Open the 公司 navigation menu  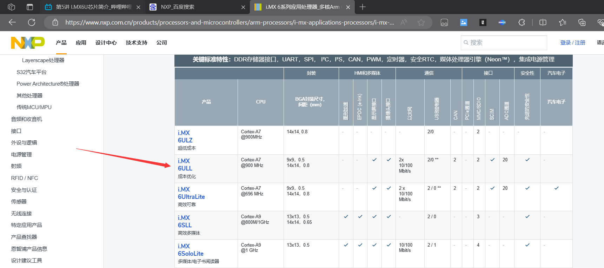point(162,42)
